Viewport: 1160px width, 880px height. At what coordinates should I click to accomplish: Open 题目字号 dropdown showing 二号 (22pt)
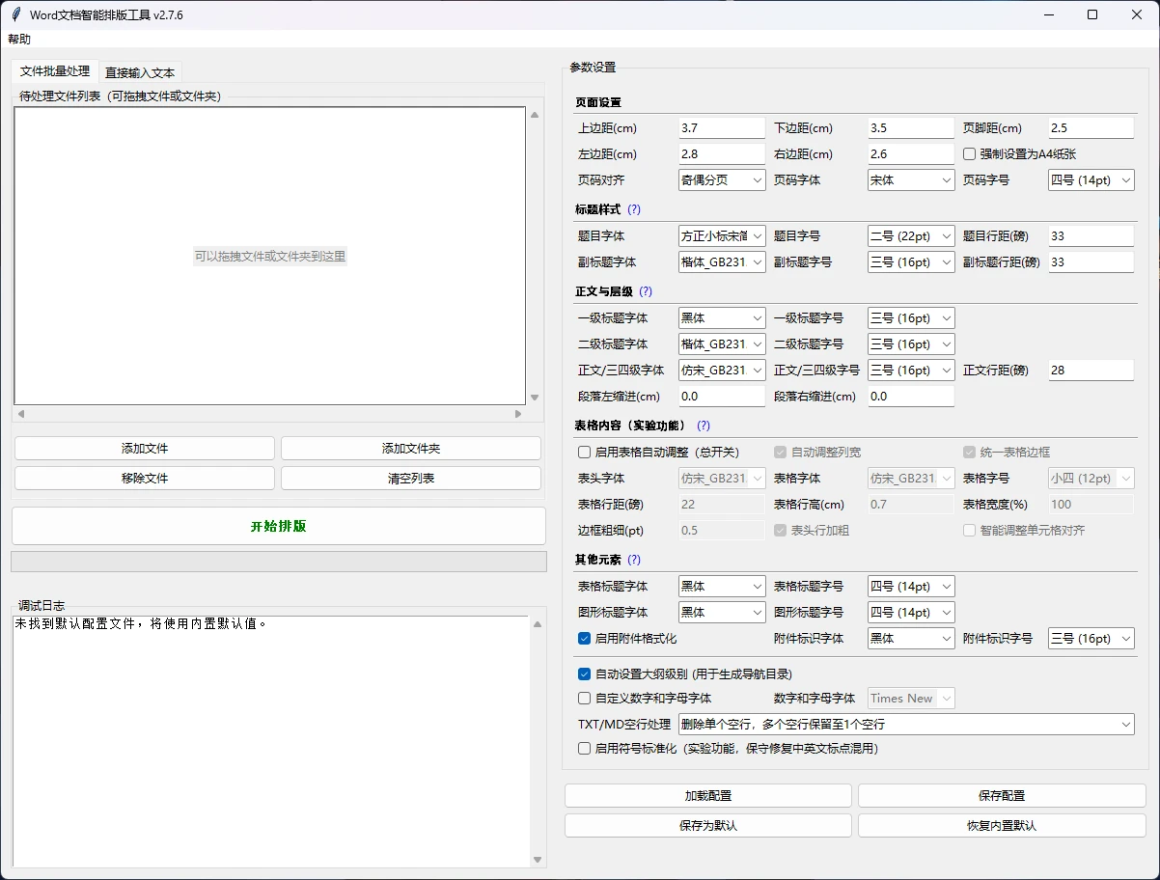[911, 235]
